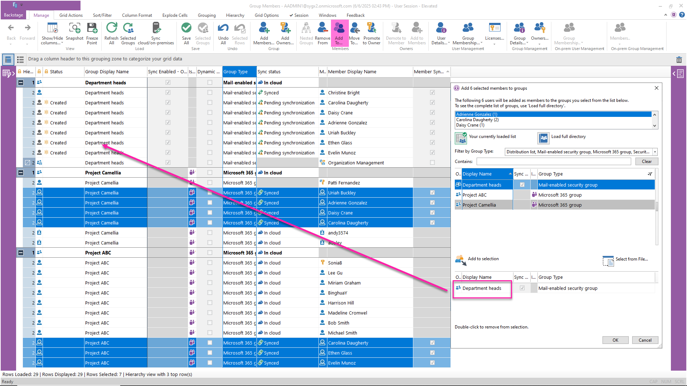The height and width of the screenshot is (386, 687).
Task: Switch to Grid Actions tab
Action: point(71,15)
